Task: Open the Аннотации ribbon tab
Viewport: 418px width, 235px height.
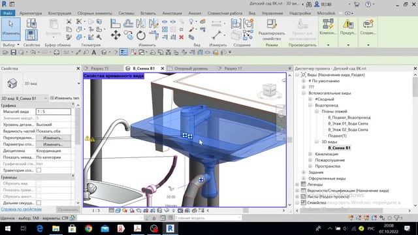Action: pyautogui.click(x=172, y=13)
